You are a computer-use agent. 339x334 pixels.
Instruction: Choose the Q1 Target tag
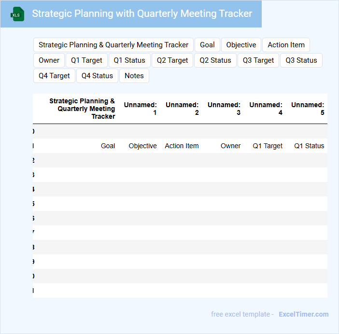coord(86,60)
